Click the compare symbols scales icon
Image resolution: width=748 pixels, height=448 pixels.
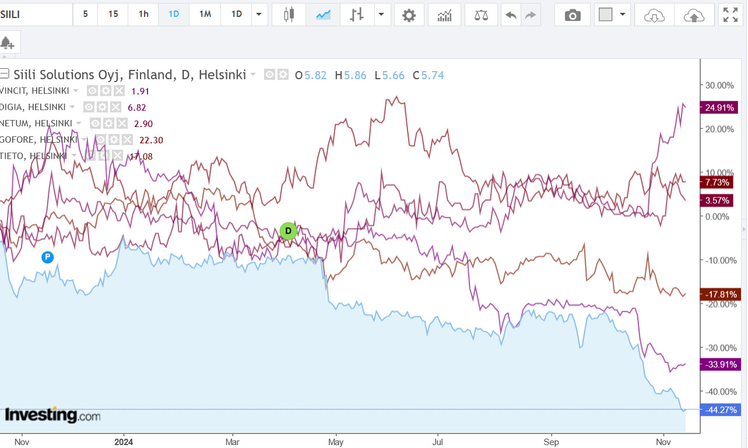(x=481, y=15)
